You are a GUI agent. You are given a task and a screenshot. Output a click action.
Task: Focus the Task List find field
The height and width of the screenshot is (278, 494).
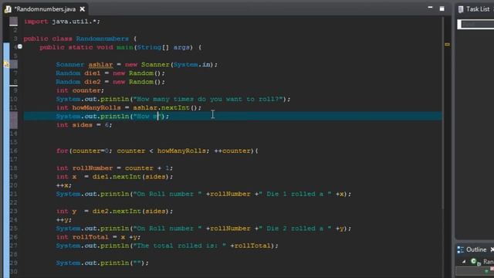(x=476, y=24)
